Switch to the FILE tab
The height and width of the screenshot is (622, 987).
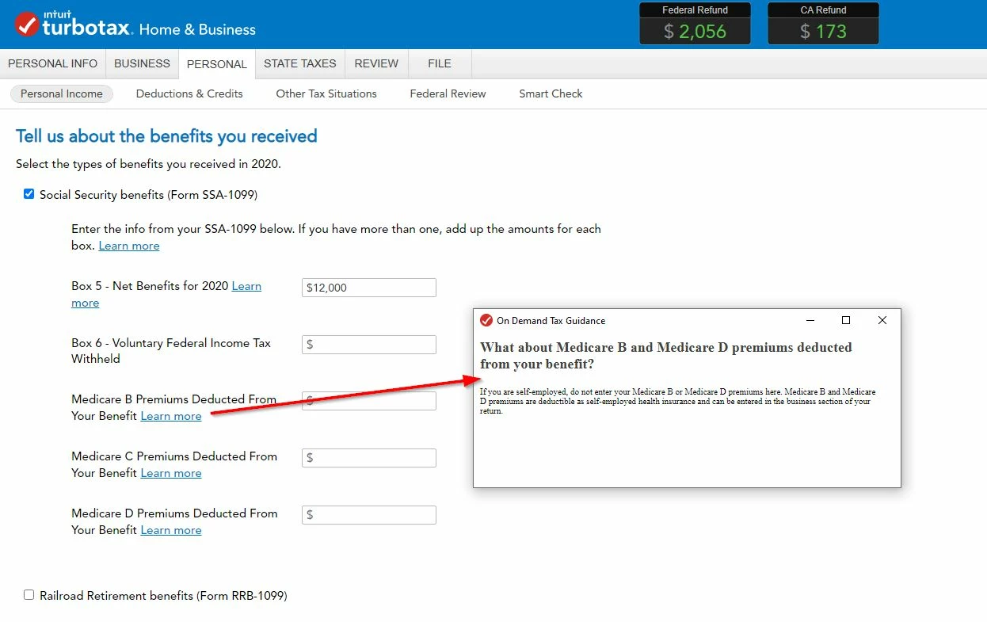click(440, 64)
